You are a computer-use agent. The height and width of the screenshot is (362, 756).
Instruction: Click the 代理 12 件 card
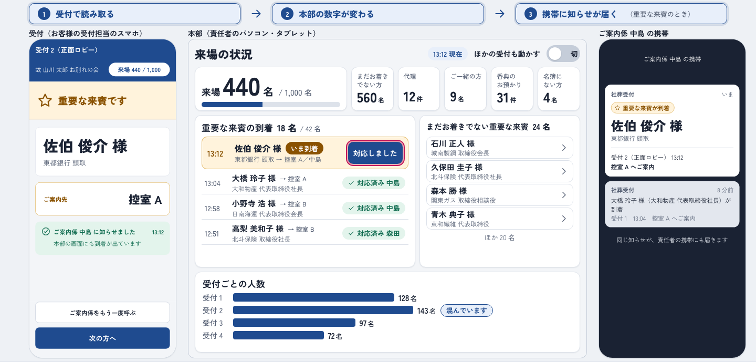pos(418,89)
